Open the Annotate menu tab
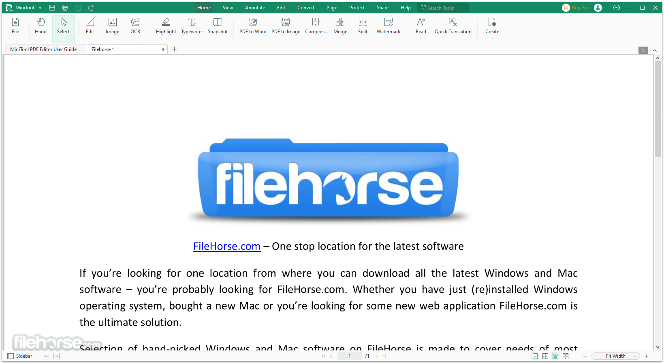 [x=255, y=8]
